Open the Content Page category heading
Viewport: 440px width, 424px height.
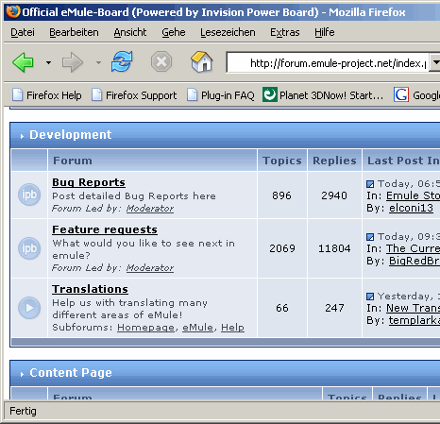click(71, 373)
